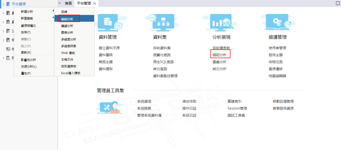The width and height of the screenshot is (341, 150).
Task: Select 樞紐分析 in the 新建分析 submenu
Action: [x=74, y=19]
